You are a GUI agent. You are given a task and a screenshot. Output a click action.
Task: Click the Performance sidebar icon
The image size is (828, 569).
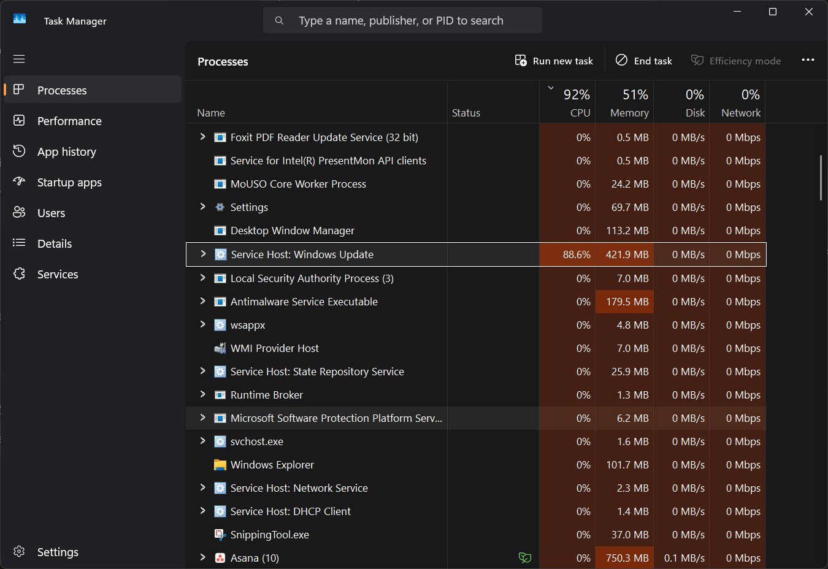pos(19,121)
